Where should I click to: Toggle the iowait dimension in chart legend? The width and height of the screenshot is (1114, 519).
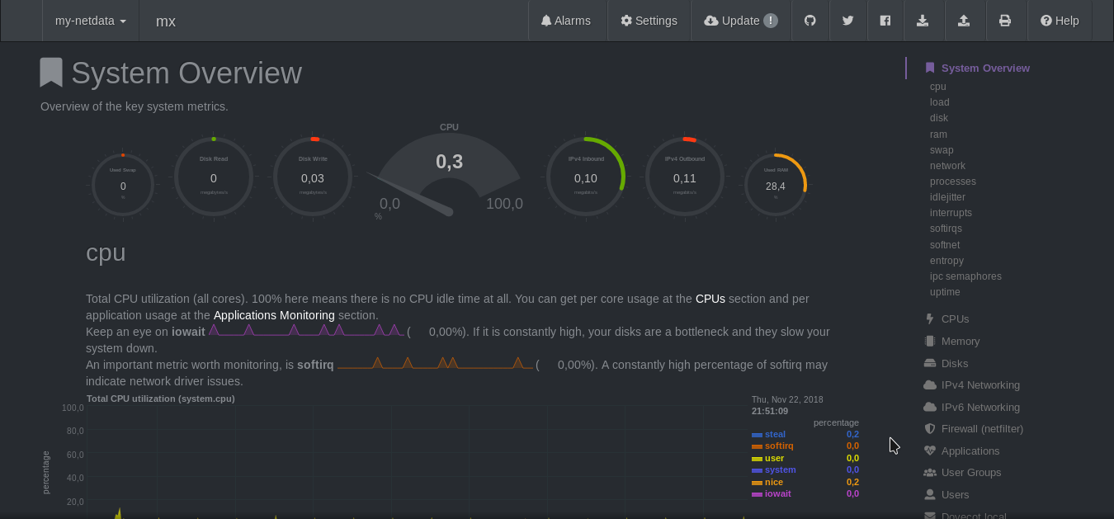tap(777, 493)
